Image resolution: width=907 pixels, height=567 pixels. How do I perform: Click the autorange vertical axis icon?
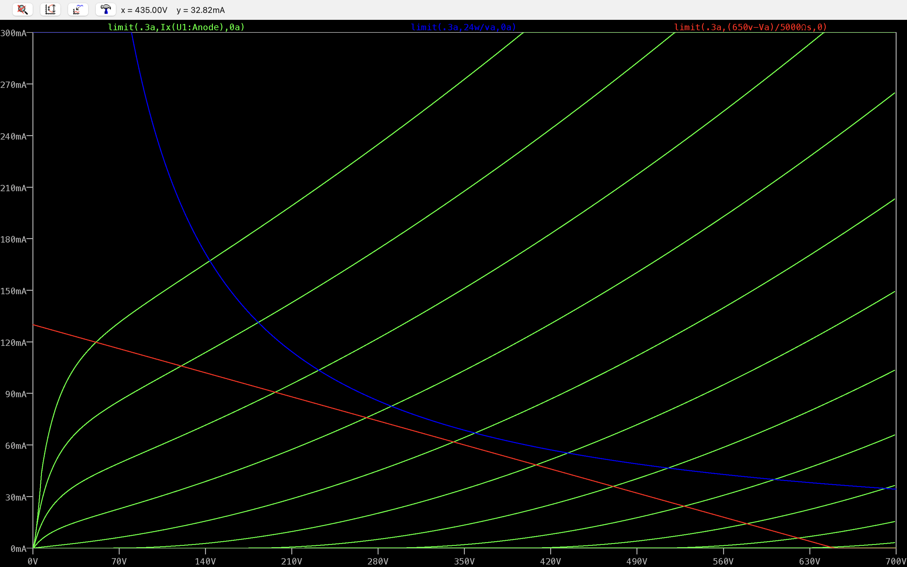point(50,9)
